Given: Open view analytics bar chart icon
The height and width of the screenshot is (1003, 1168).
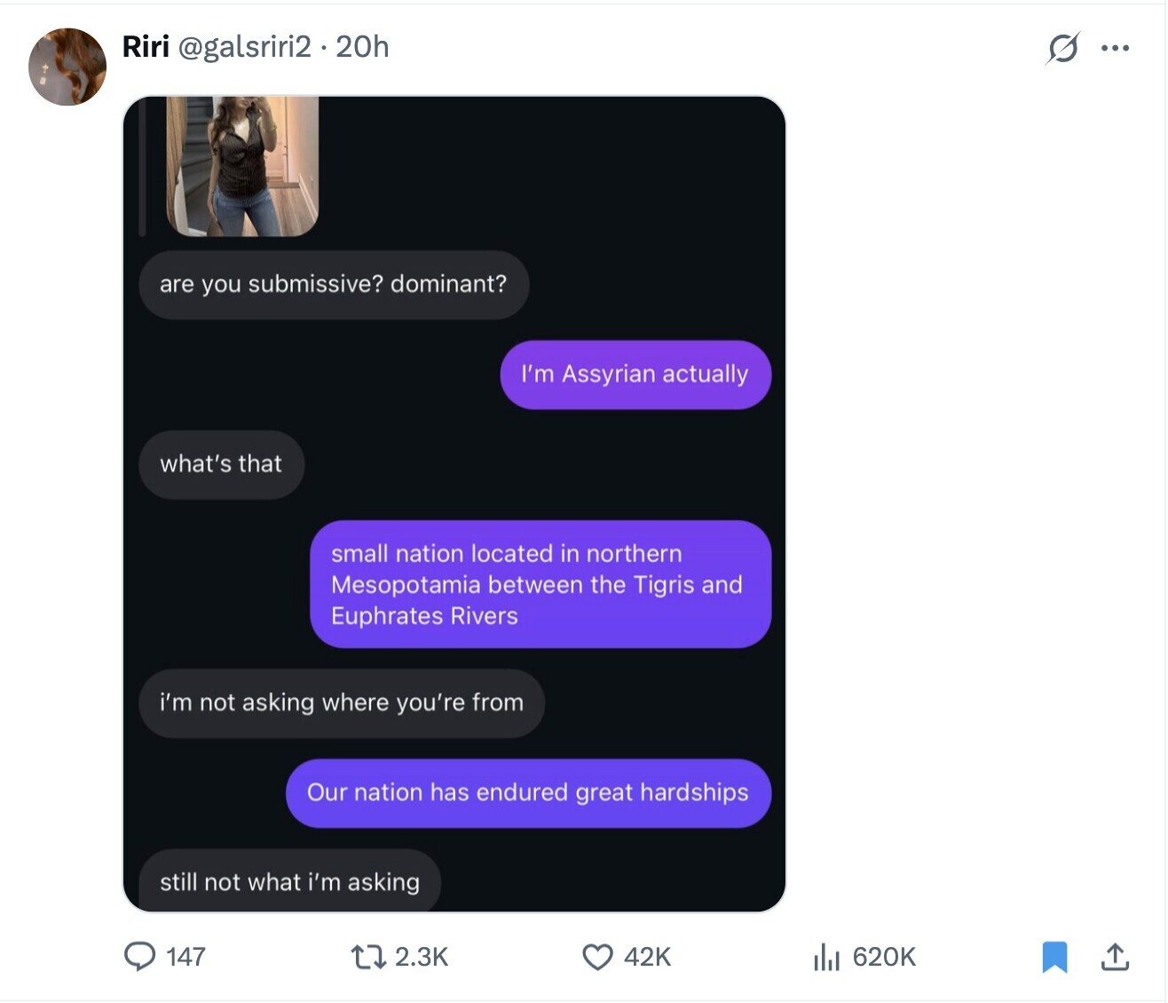Looking at the screenshot, I should click(x=826, y=956).
